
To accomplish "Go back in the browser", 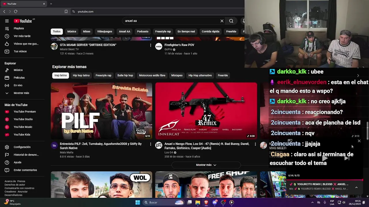I will click(4, 11).
